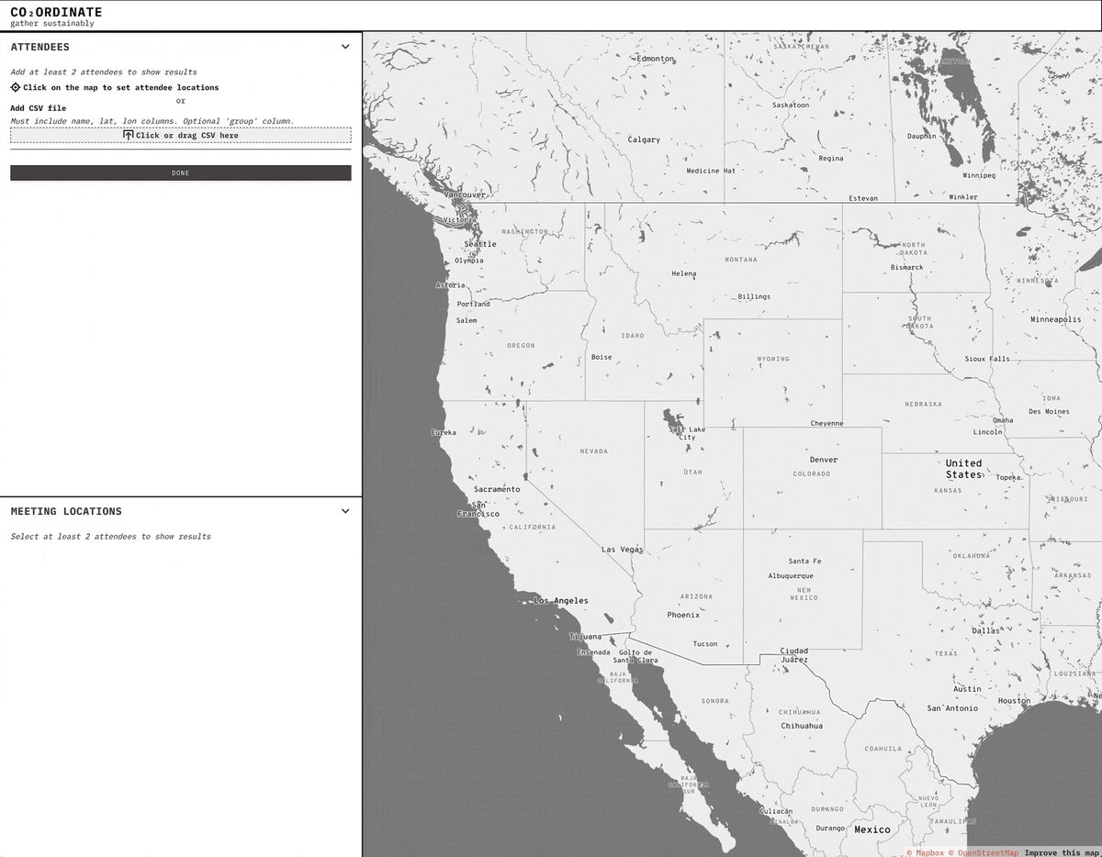Open the Mapbox attribution link
This screenshot has height=857, width=1102.
click(925, 852)
